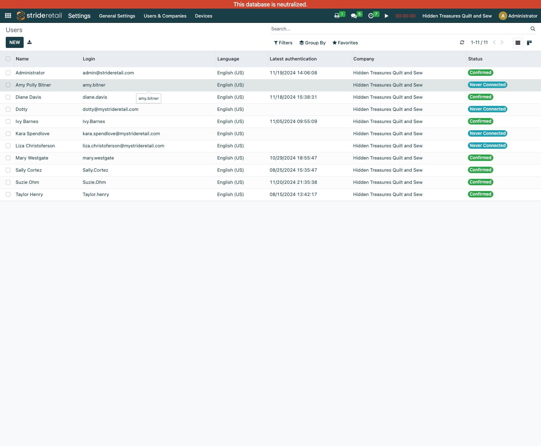The width and height of the screenshot is (541, 446).
Task: Start the timer play button
Action: (387, 16)
